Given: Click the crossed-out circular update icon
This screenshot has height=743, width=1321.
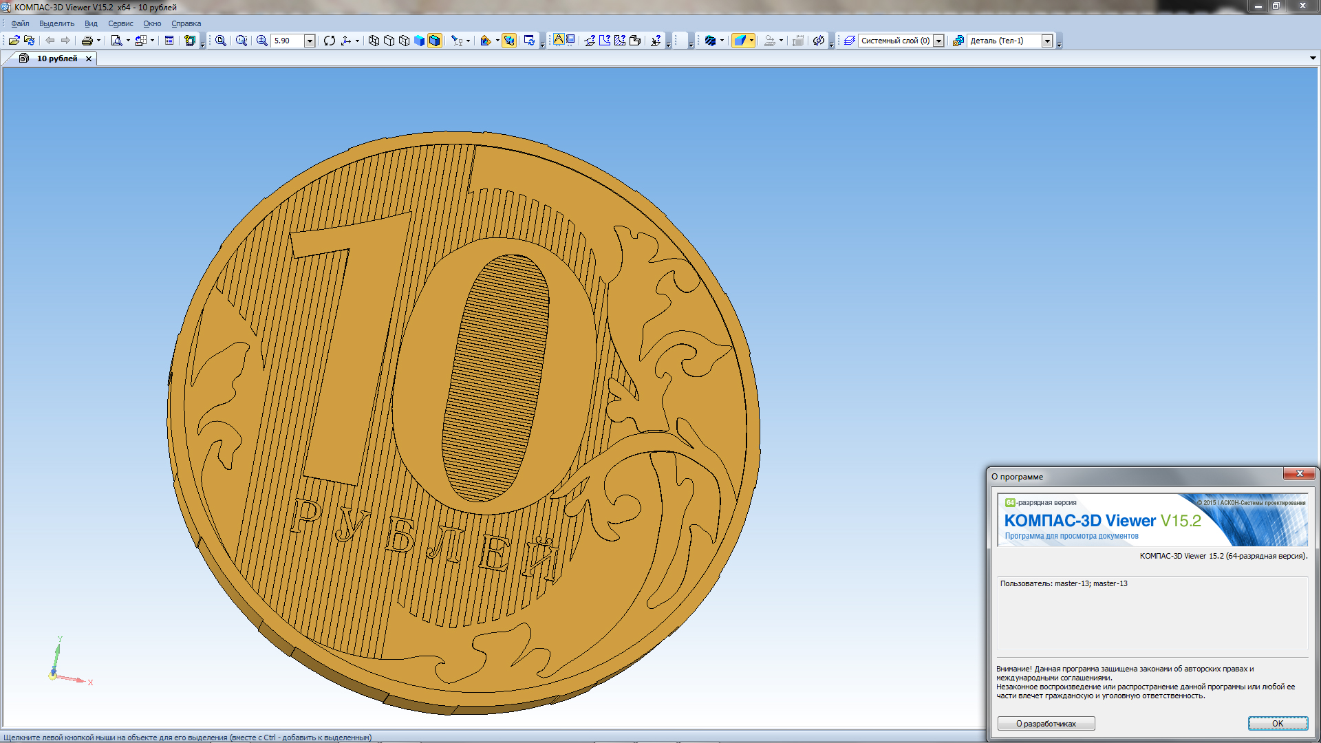Looking at the screenshot, I should click(818, 41).
